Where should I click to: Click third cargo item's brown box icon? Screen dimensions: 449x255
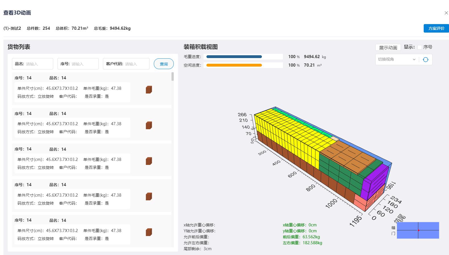(x=149, y=161)
